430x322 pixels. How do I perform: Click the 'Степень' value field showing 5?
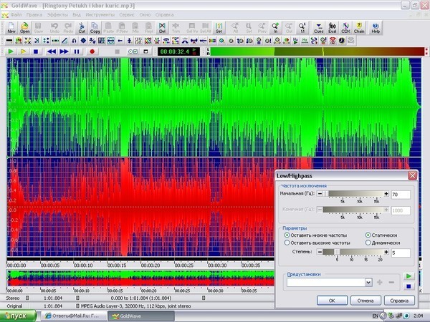pyautogui.click(x=401, y=253)
